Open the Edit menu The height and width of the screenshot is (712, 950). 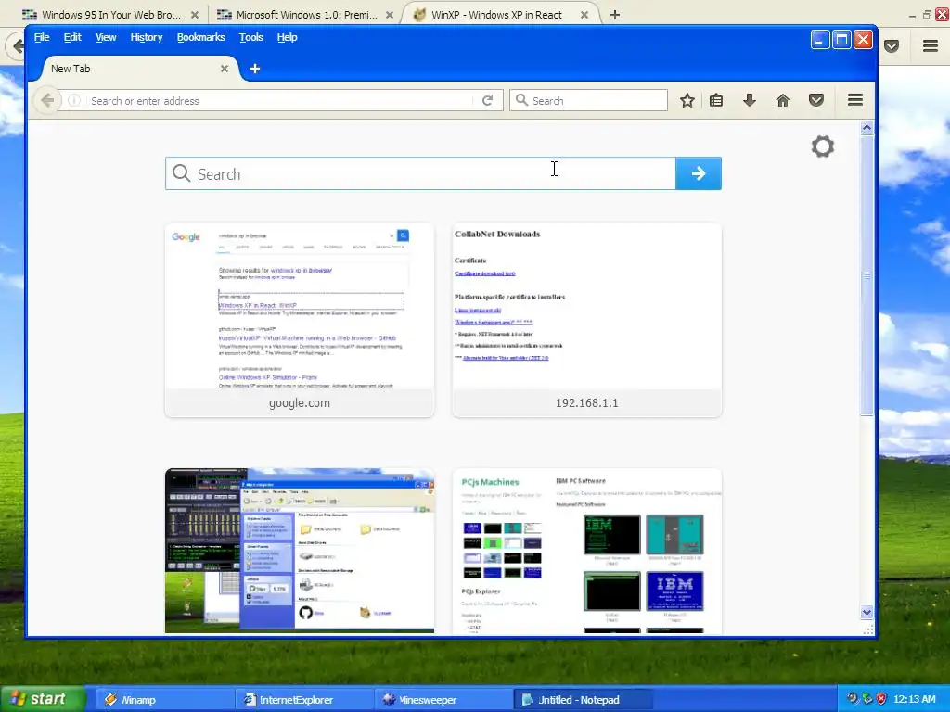pos(72,37)
